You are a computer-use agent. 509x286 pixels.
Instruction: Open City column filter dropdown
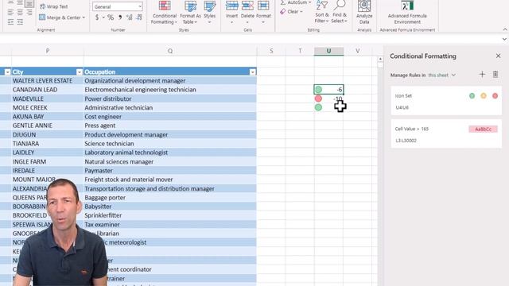(x=80, y=72)
